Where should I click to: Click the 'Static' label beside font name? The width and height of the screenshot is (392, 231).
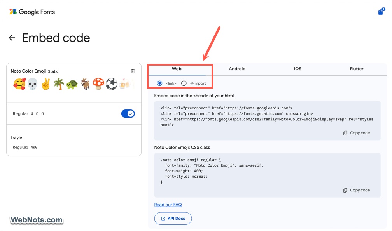[53, 71]
